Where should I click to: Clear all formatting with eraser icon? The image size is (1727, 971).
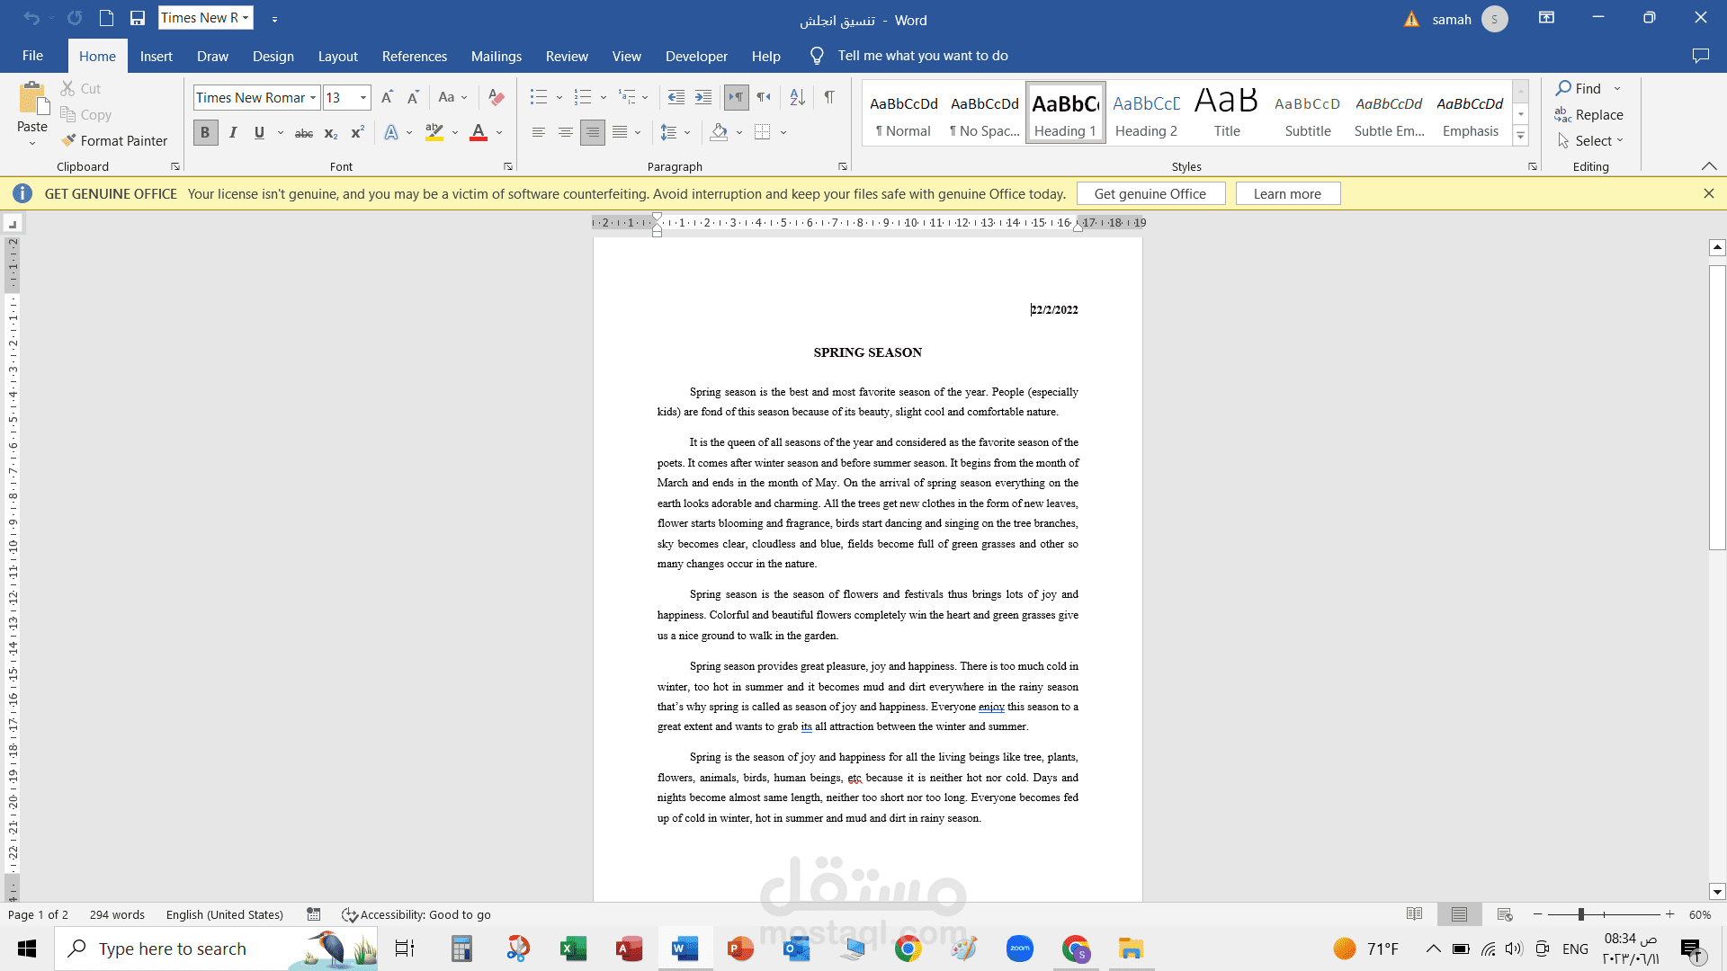point(497,97)
